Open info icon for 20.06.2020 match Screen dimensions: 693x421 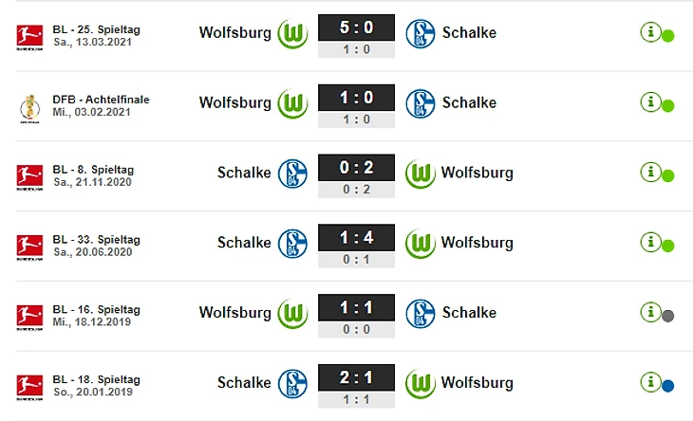[x=650, y=243]
